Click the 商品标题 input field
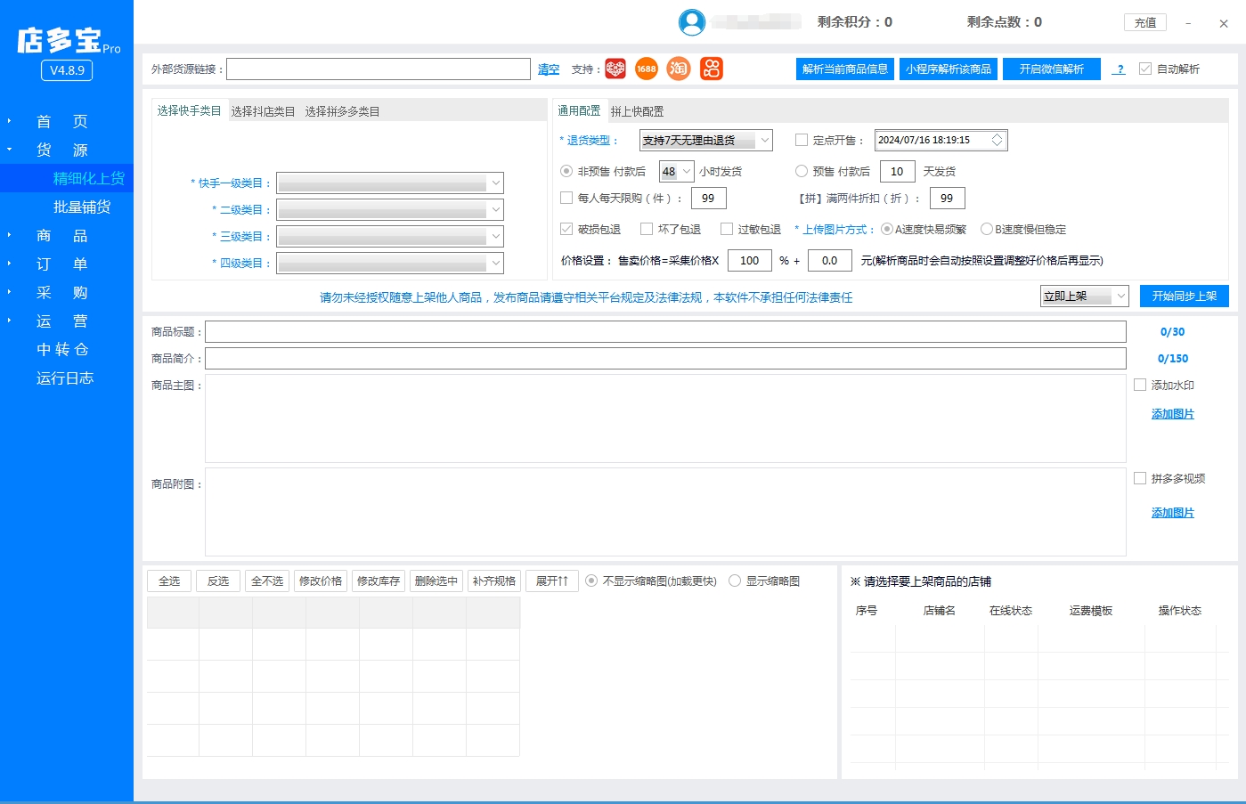The height and width of the screenshot is (804, 1246). pos(665,331)
